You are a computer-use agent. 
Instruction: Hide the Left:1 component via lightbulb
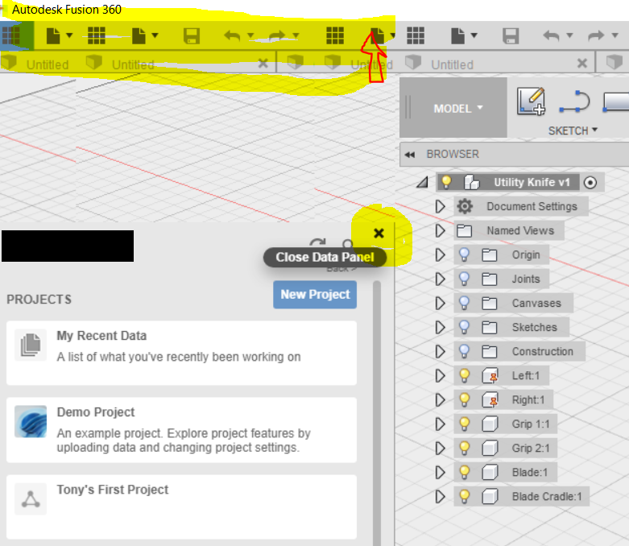(464, 376)
